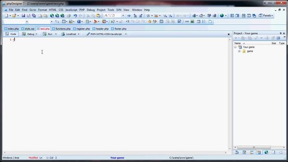Click the Type column header
Image resolution: width=288 pixels, height=162 pixels.
[282, 43]
